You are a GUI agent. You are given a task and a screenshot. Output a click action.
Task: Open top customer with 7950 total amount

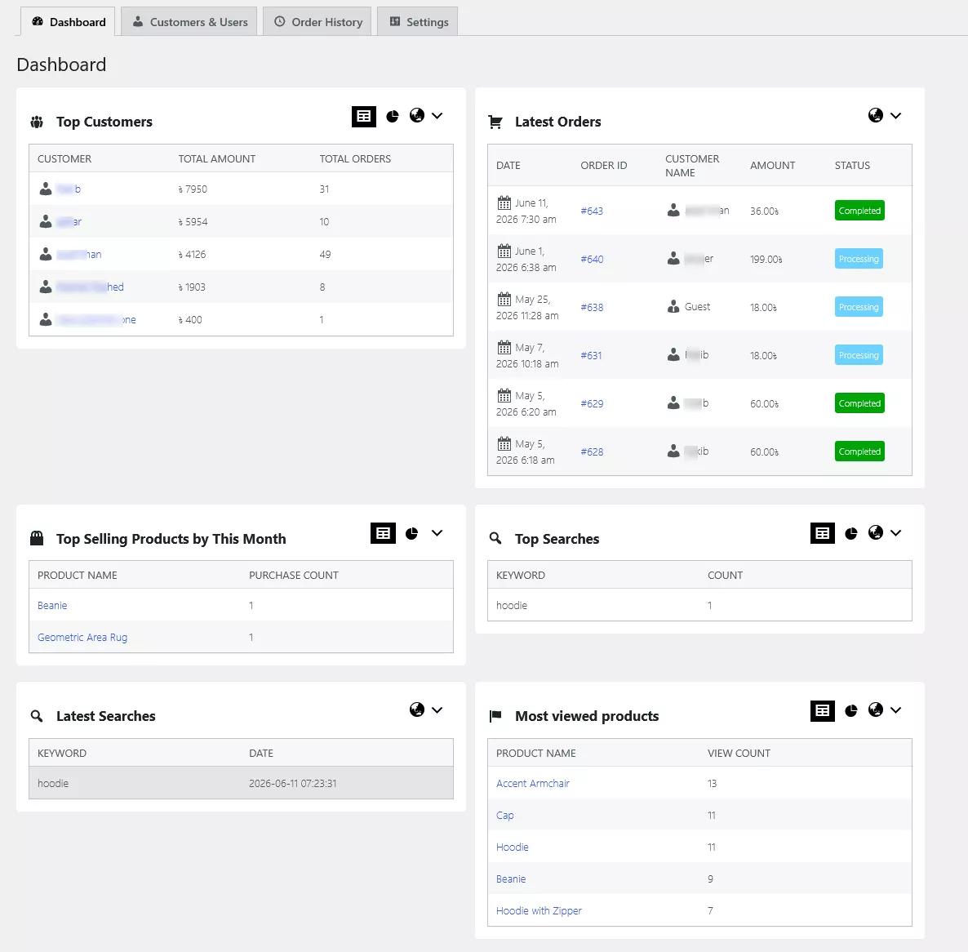[x=69, y=189]
